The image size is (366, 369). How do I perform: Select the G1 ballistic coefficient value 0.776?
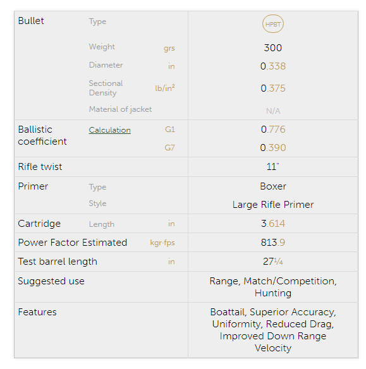click(273, 130)
